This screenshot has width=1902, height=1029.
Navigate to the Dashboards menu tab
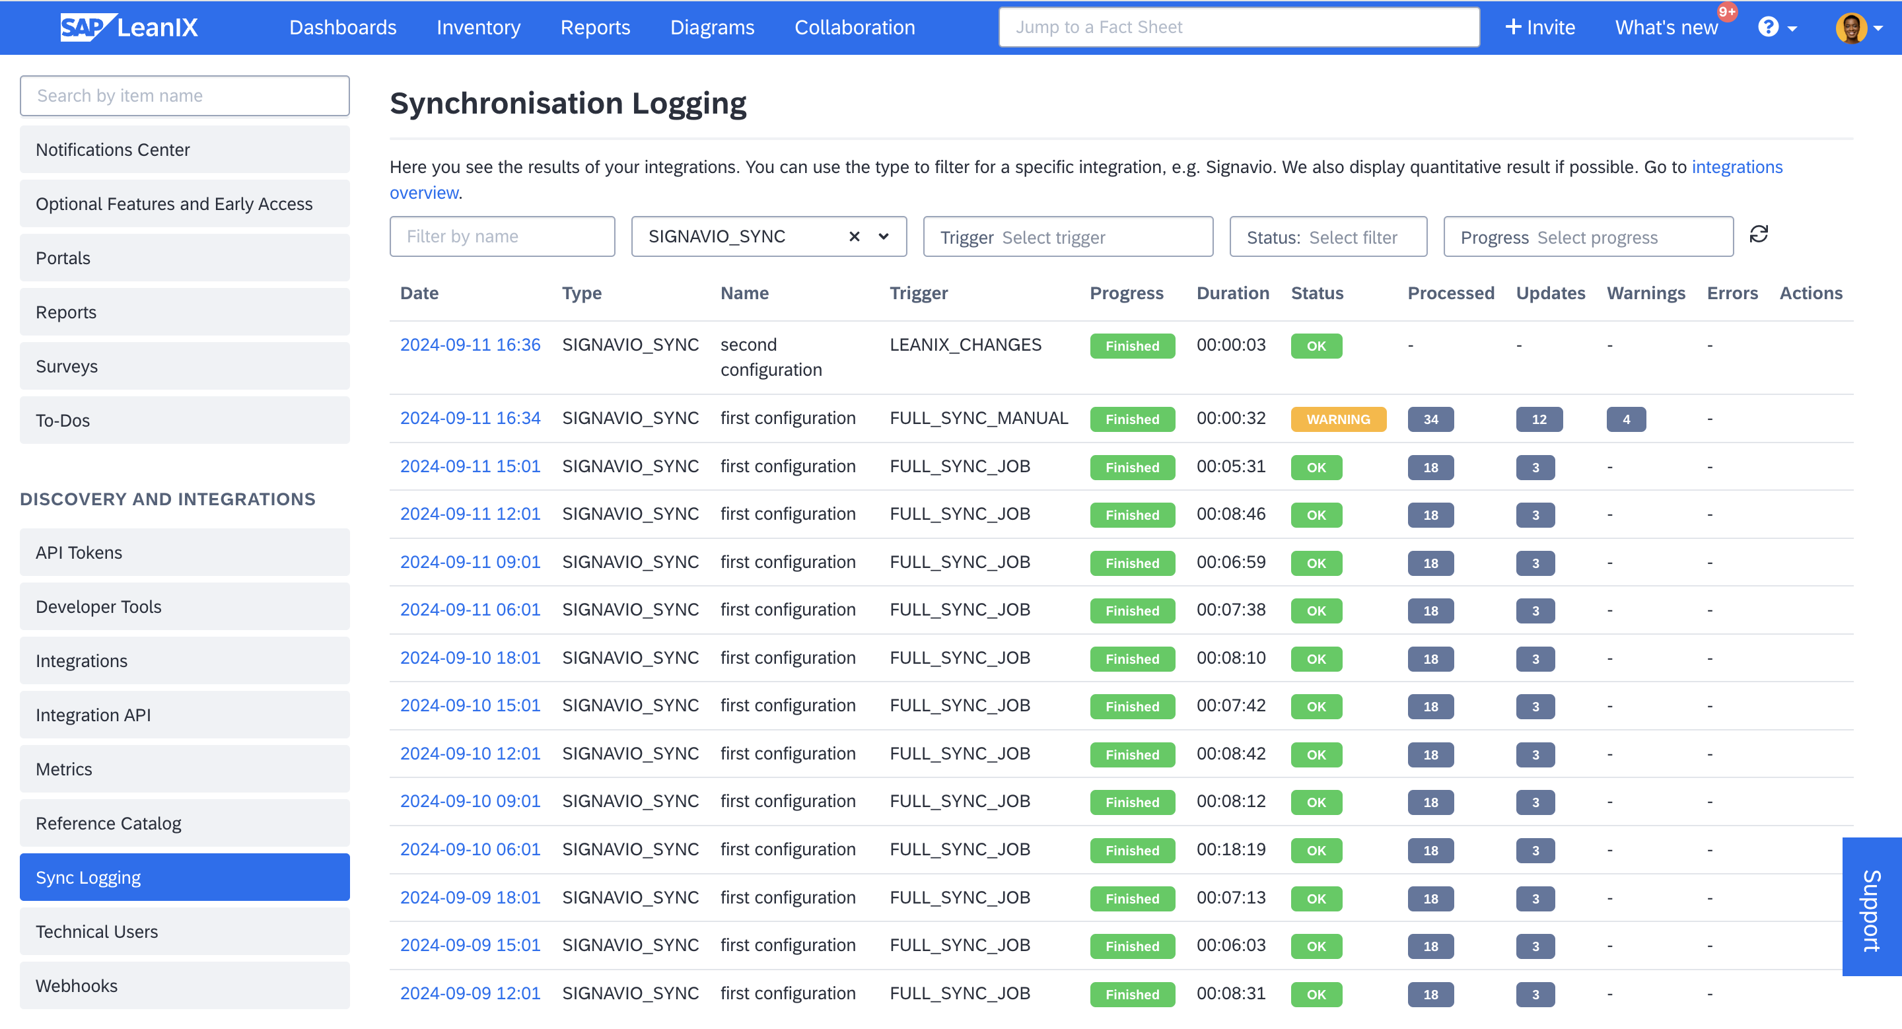tap(342, 26)
